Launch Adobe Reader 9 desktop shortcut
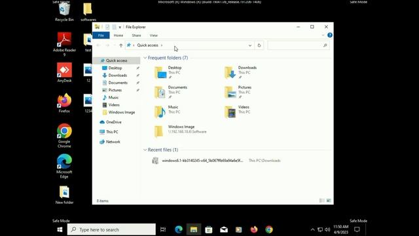Image resolution: width=419 pixels, height=236 pixels. click(x=64, y=44)
